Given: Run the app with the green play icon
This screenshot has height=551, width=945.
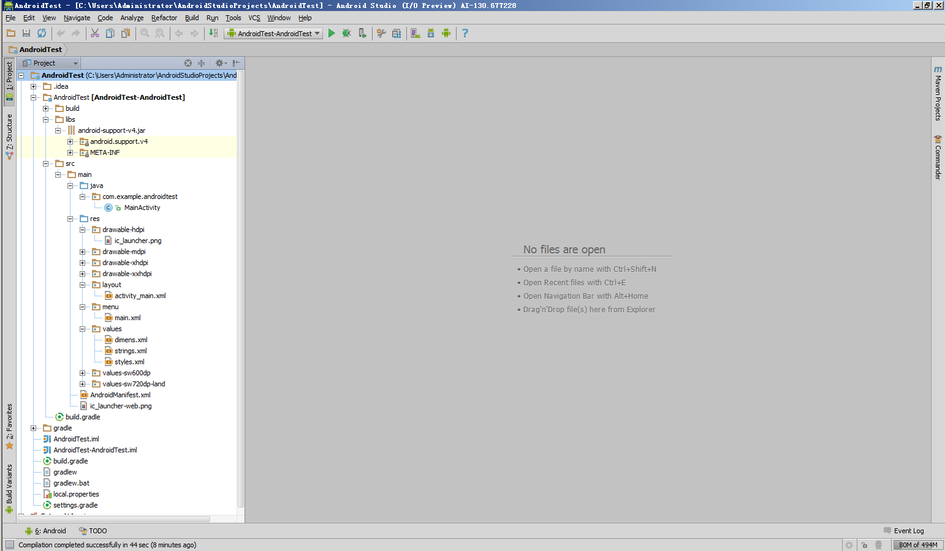Looking at the screenshot, I should (x=332, y=33).
